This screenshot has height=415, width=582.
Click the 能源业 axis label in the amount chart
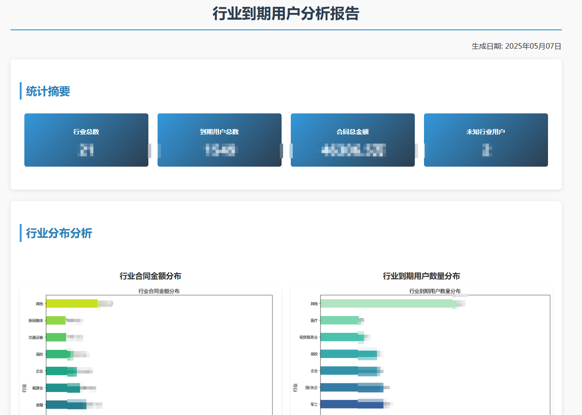point(37,388)
